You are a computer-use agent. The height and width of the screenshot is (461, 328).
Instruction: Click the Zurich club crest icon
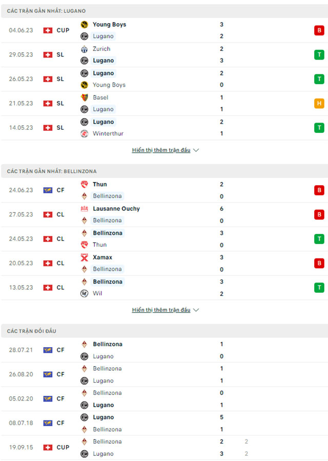coord(85,49)
